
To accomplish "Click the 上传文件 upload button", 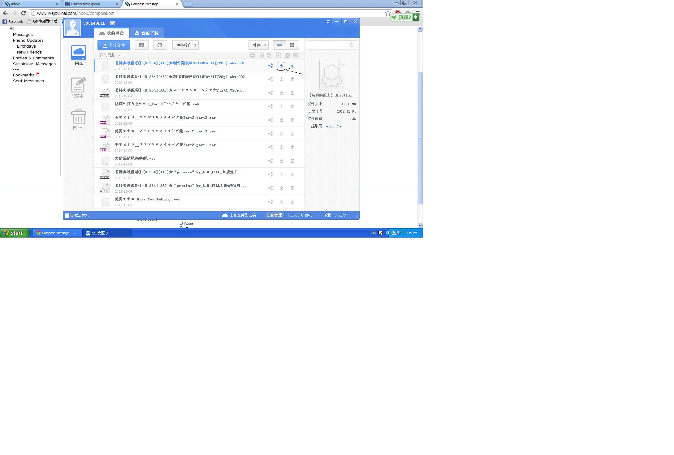I will tap(114, 45).
